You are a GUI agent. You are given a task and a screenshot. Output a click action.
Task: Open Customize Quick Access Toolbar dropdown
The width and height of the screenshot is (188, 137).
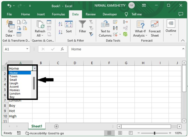click(x=30, y=6)
